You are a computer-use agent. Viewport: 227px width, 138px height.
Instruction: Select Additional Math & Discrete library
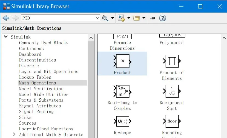[x=51, y=134]
